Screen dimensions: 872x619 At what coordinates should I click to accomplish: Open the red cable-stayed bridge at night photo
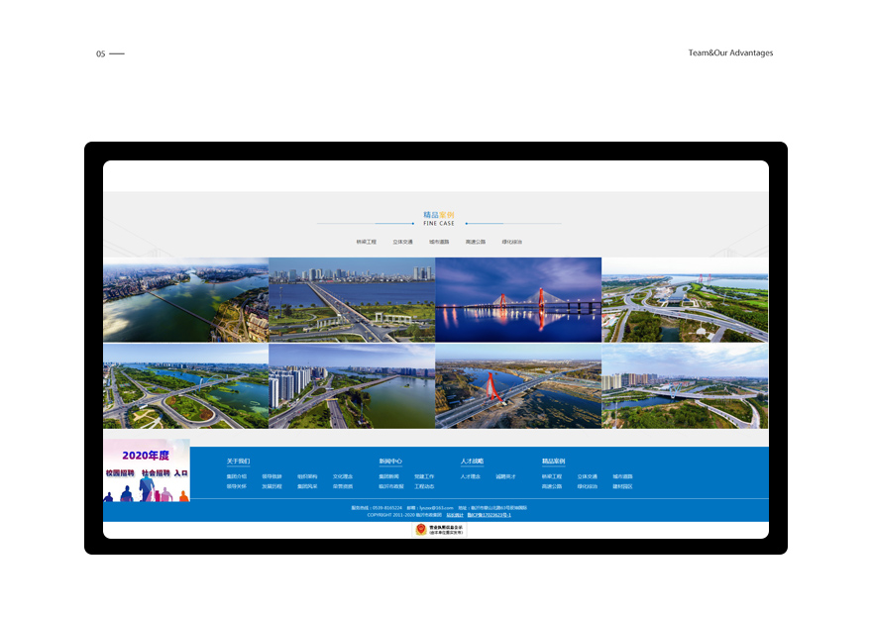tap(518, 300)
